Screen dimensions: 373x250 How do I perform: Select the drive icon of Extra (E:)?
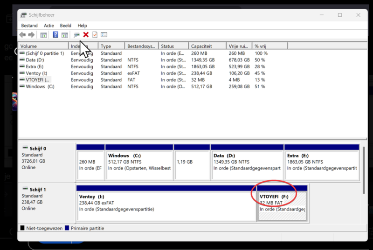(x=22, y=66)
